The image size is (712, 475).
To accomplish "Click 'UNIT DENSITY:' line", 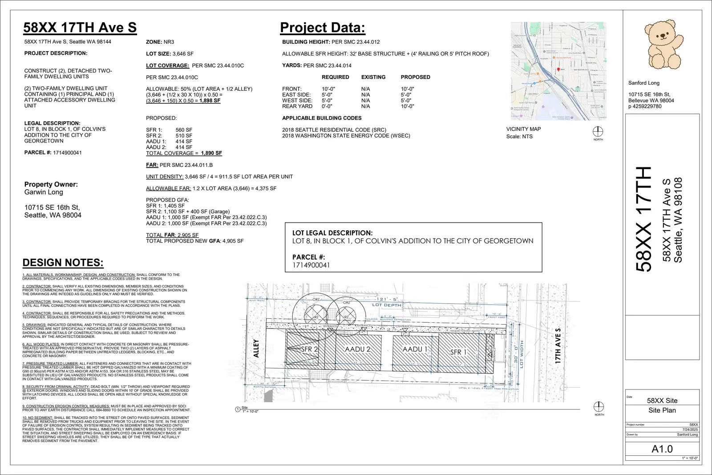I will pyautogui.click(x=219, y=177).
